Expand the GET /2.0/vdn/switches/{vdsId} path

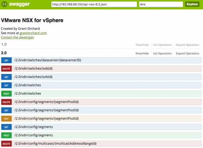(x=33, y=77)
